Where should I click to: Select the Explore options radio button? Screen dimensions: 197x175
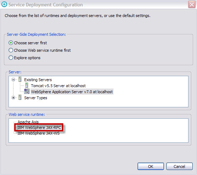[x=11, y=58]
